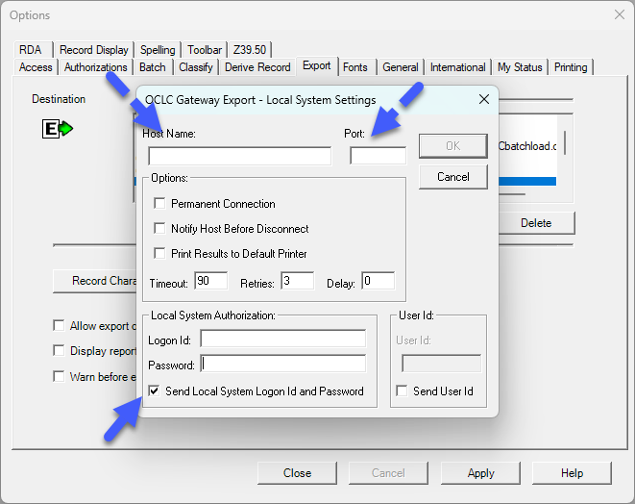This screenshot has width=635, height=504.
Task: Select the Export tab
Action: (317, 65)
